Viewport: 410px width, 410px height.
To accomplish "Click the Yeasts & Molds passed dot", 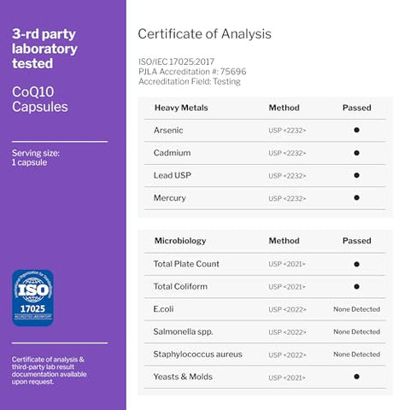I will tap(356, 377).
